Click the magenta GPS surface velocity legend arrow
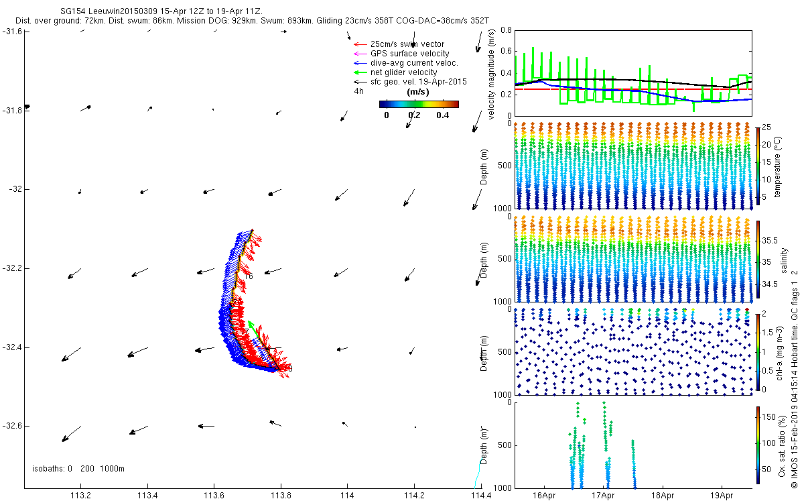The width and height of the screenshot is (804, 503). coord(360,54)
